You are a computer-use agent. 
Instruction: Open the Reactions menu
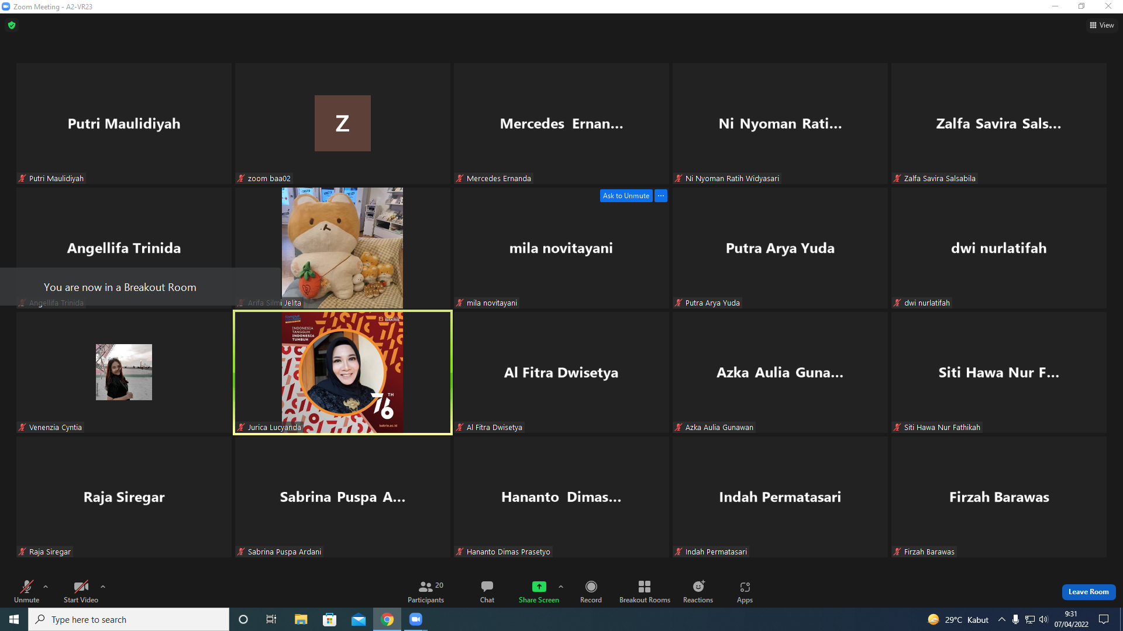698,591
